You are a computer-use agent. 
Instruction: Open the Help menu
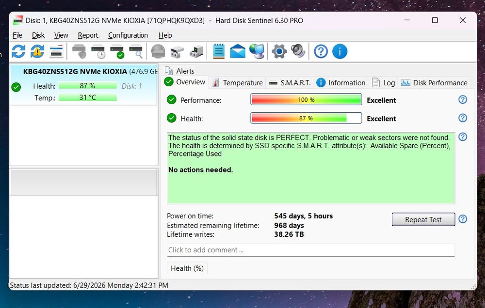pyautogui.click(x=165, y=35)
